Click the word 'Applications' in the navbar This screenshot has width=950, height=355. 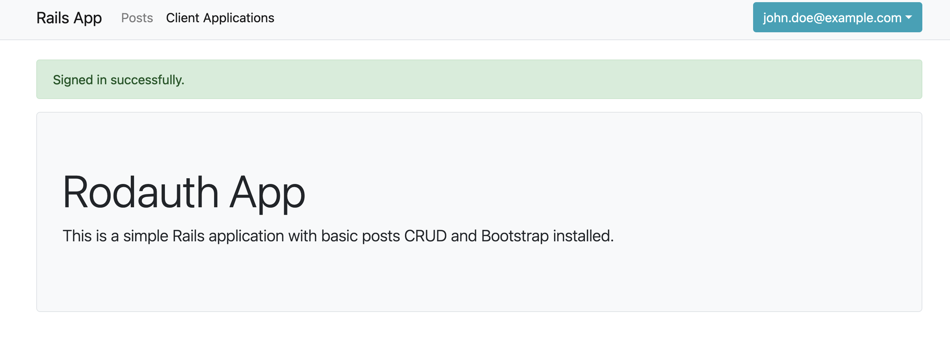click(239, 18)
